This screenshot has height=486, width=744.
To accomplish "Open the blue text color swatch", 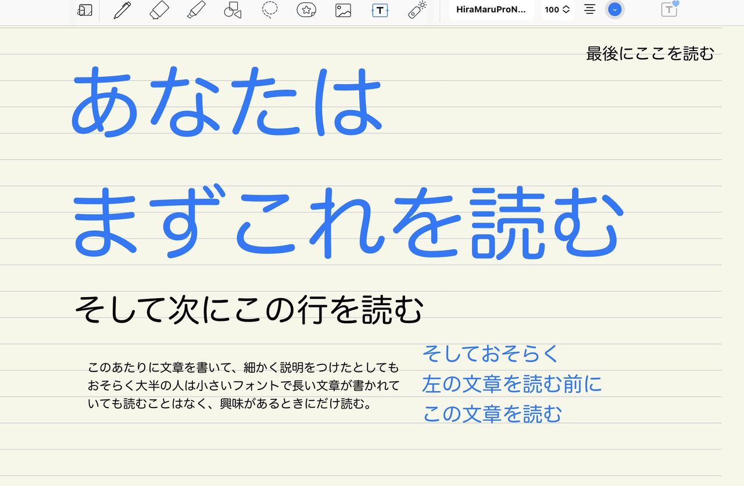I will tap(614, 10).
